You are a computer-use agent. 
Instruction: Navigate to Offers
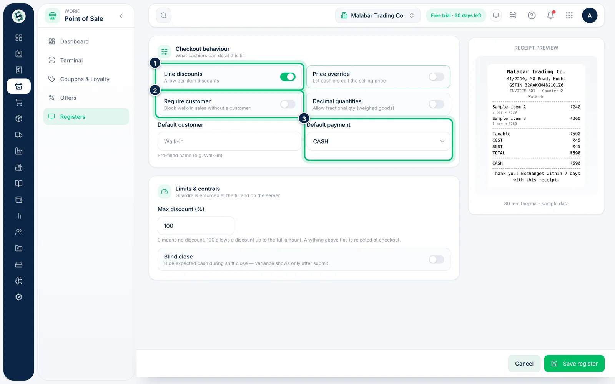pyautogui.click(x=86, y=98)
